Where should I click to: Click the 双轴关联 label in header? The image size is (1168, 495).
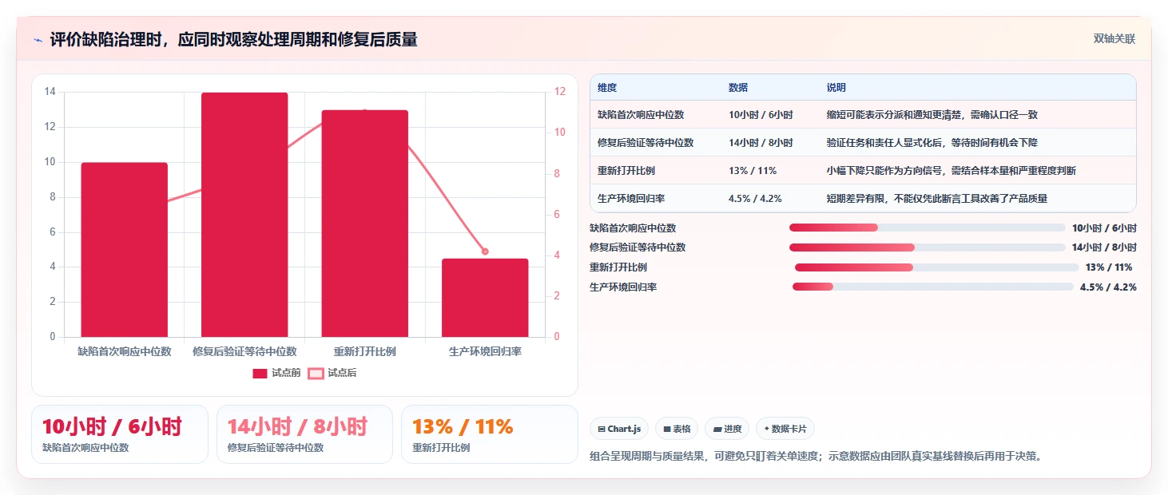[1114, 38]
